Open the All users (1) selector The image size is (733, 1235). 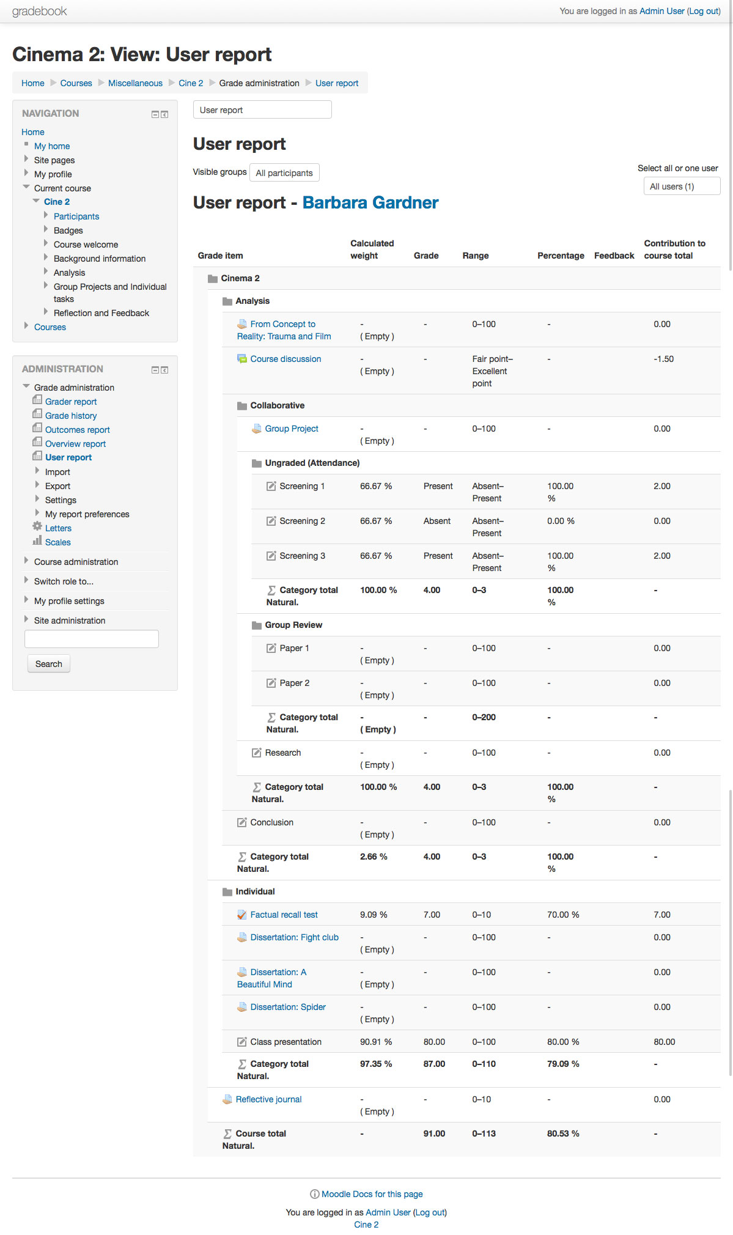682,186
